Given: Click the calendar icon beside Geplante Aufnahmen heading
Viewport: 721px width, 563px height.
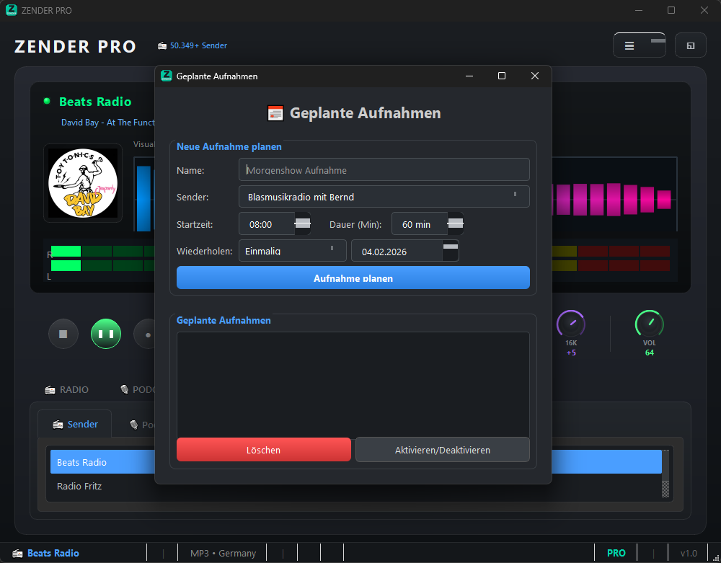Looking at the screenshot, I should (275, 113).
